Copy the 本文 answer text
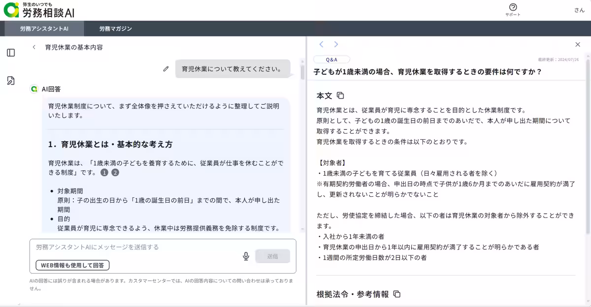591x307 pixels. 341,95
